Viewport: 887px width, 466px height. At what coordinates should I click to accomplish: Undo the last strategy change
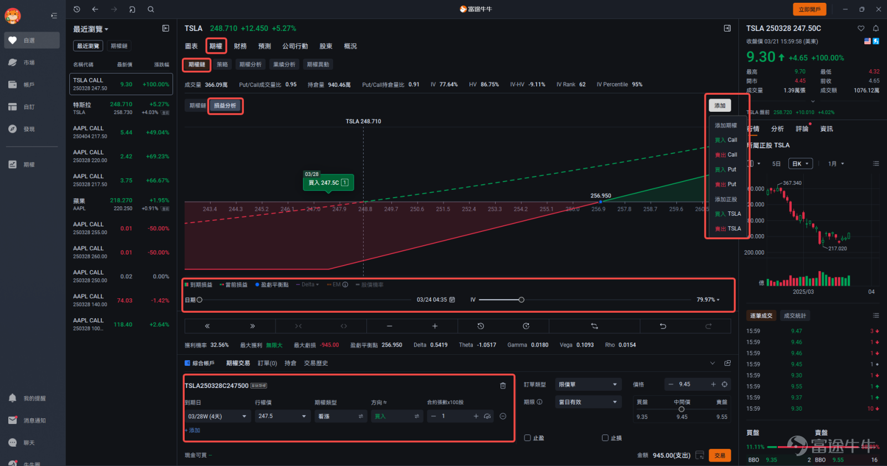click(x=662, y=326)
